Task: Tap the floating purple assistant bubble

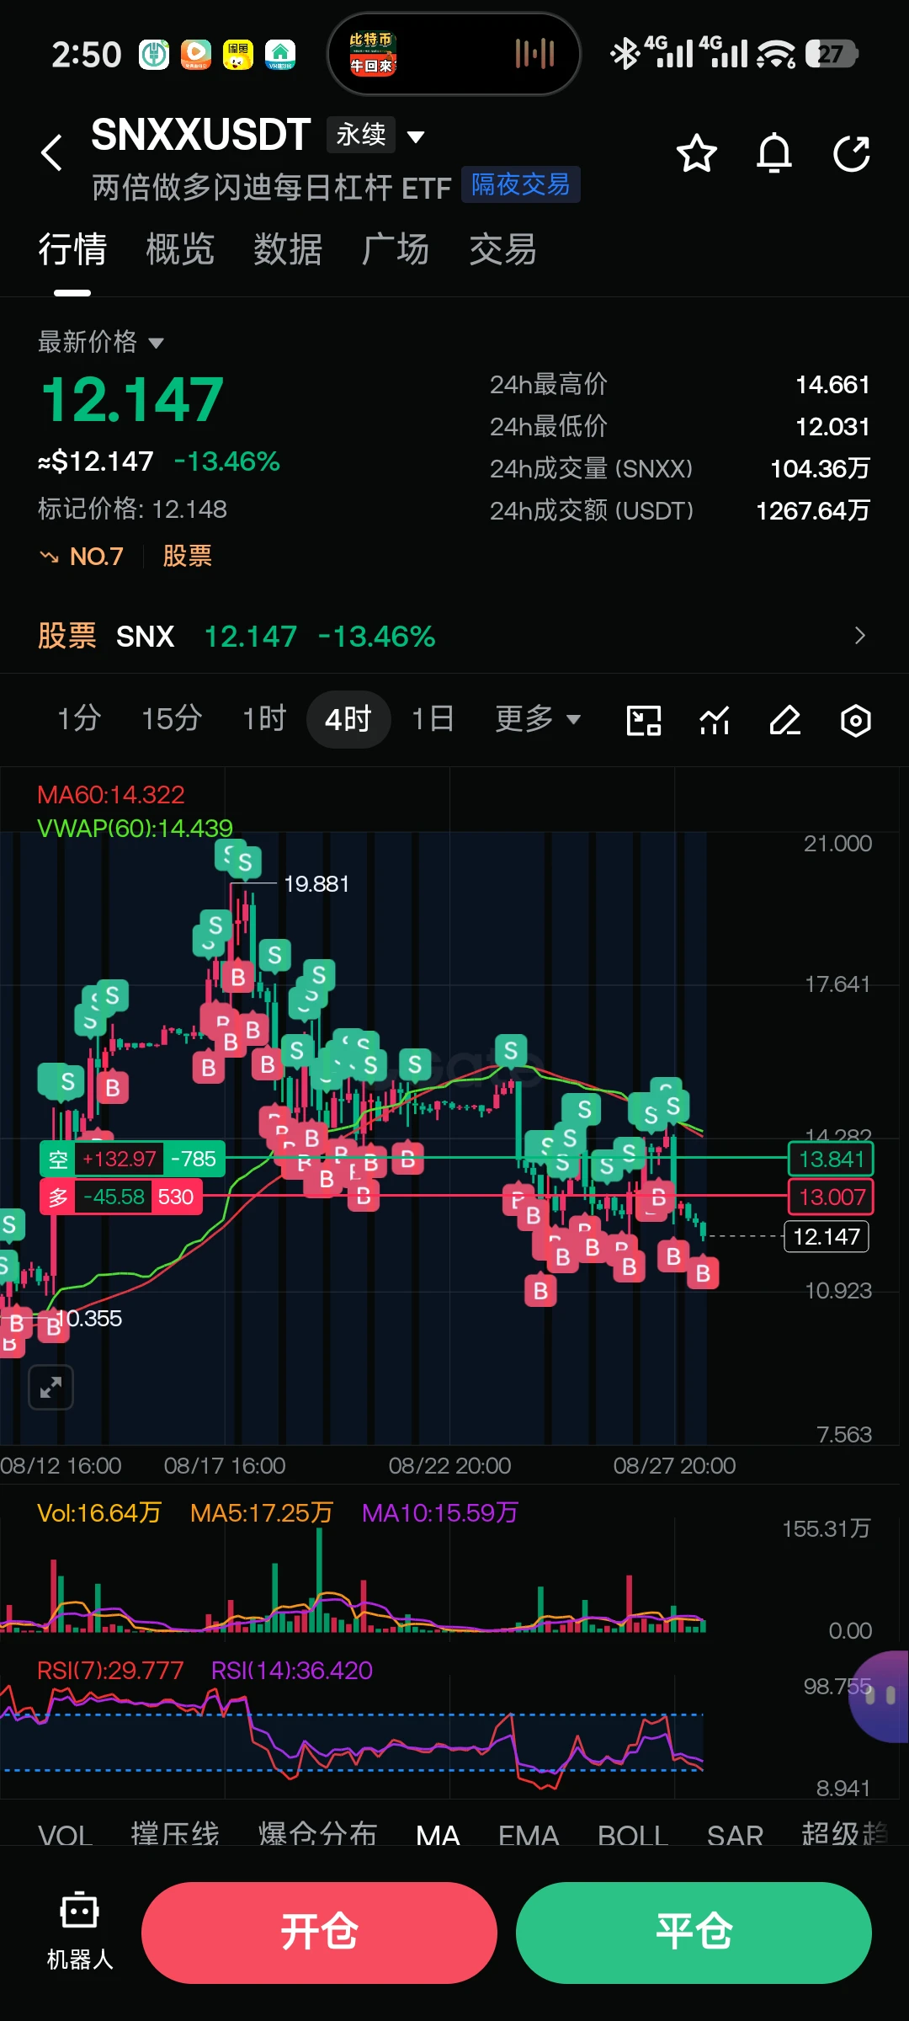Action: point(880,1696)
